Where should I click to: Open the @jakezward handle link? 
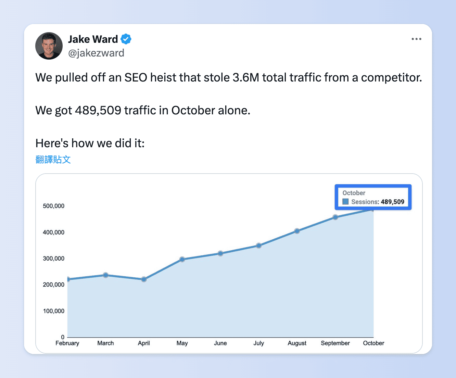[96, 53]
